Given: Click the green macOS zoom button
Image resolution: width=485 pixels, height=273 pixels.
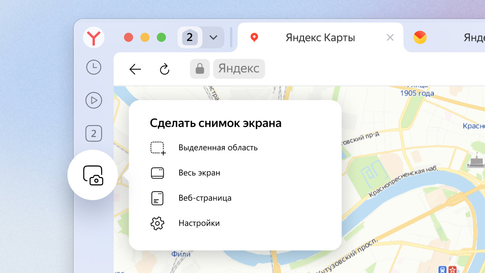Looking at the screenshot, I should point(161,37).
